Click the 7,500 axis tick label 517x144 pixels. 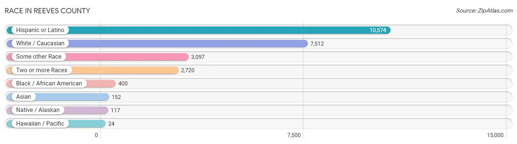(x=294, y=135)
